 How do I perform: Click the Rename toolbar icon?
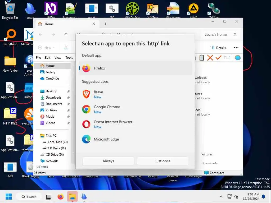tap(227, 57)
